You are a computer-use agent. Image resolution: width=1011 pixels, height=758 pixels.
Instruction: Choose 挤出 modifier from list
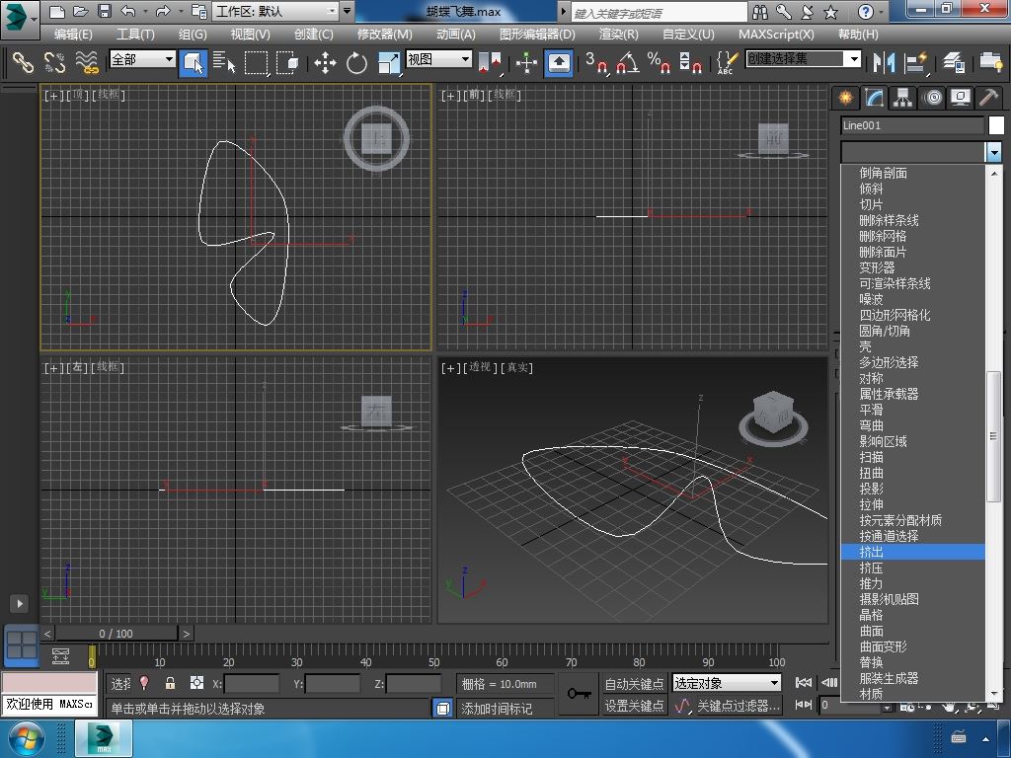pyautogui.click(x=912, y=552)
